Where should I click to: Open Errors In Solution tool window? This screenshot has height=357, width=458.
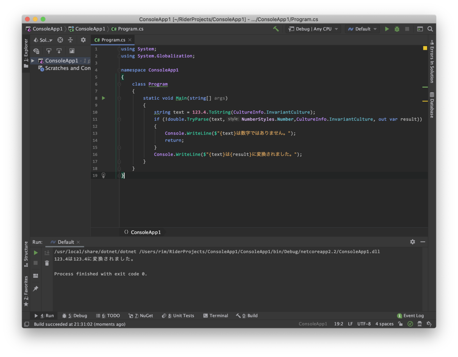click(x=432, y=62)
